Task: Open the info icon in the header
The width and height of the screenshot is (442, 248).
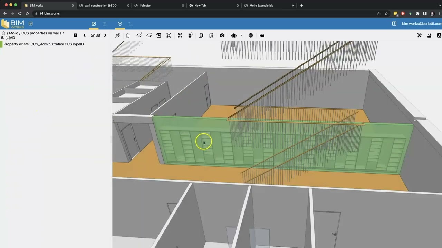Action: [394, 24]
